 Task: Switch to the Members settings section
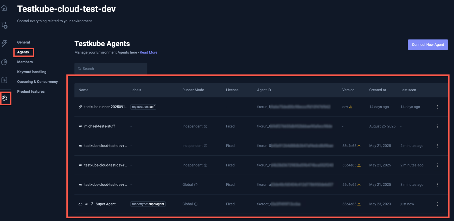(25, 62)
